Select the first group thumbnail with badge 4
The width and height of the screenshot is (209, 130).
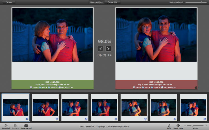point(16,108)
